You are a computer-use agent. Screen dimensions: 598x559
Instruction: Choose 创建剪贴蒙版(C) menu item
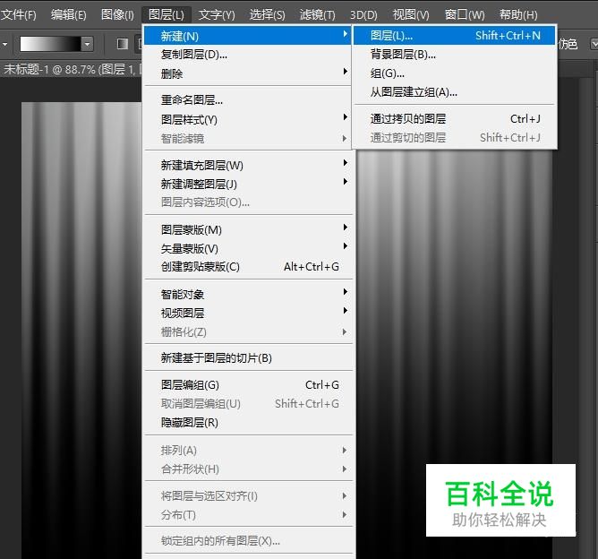coord(247,267)
